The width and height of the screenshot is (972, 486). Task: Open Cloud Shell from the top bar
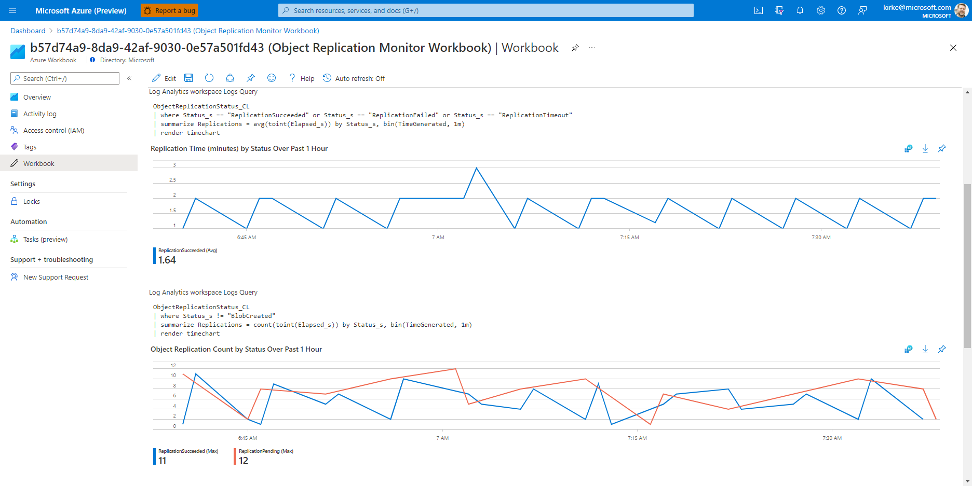(x=759, y=10)
